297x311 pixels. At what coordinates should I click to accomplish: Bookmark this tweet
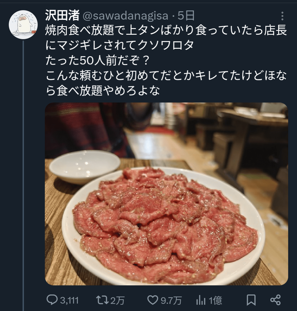click(251, 300)
